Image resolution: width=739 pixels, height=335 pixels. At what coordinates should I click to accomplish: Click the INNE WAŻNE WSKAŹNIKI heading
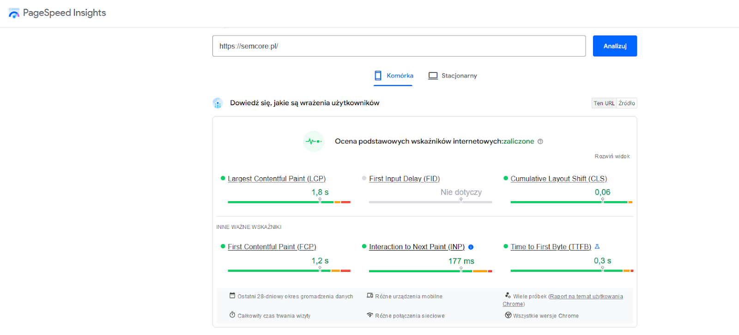click(x=249, y=227)
